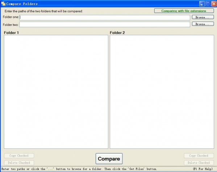Viewport: 217px width, 172px height.
Task: Click the Compare Folders app icon in title bar
Action: (3, 4)
